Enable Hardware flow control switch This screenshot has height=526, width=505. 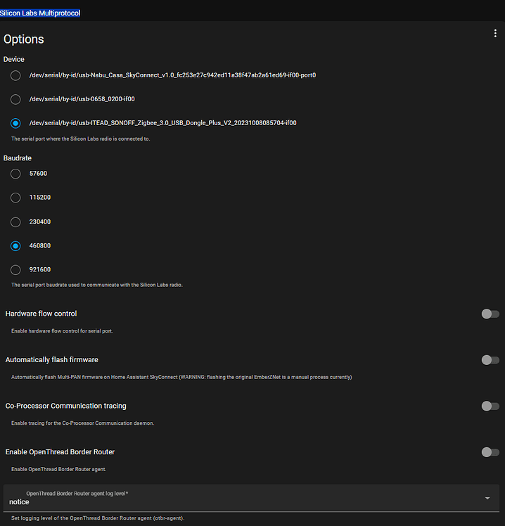pyautogui.click(x=490, y=314)
